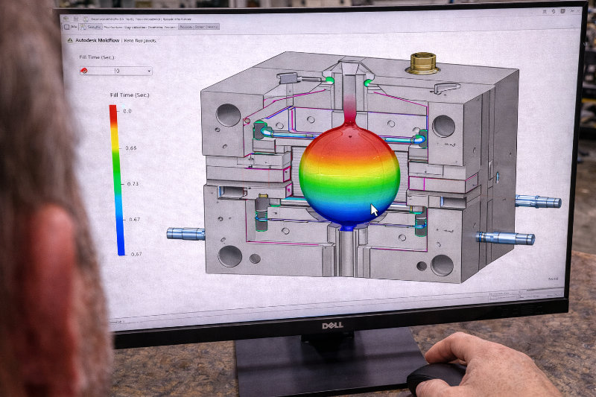The width and height of the screenshot is (596, 397).
Task: Click the Autodesk Moldflow logo icon
Action: [x=70, y=41]
